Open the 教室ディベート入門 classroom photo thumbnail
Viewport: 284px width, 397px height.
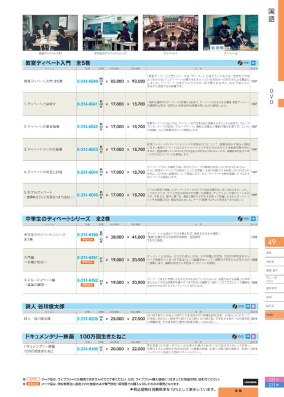pyautogui.click(x=50, y=33)
